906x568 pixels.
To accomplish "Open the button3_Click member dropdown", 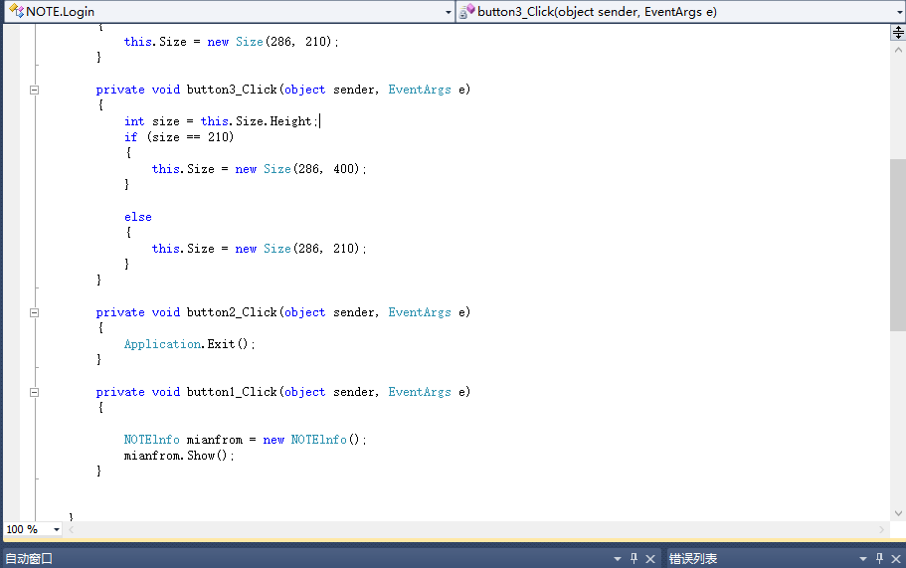I will [900, 12].
